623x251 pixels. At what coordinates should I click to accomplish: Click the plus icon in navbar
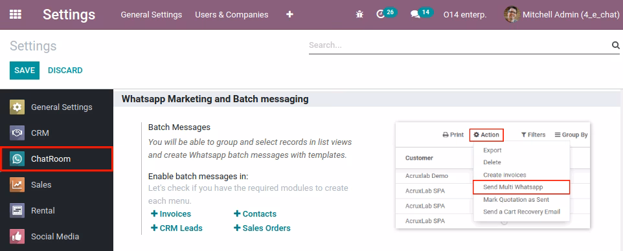coord(289,15)
